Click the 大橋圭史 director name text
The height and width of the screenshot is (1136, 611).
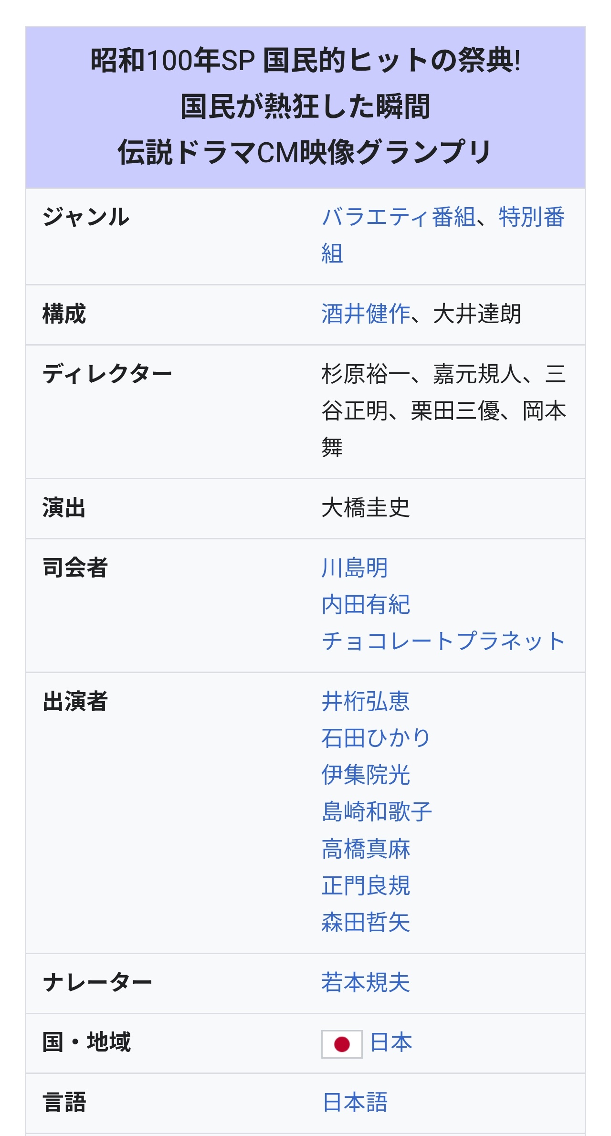[366, 508]
